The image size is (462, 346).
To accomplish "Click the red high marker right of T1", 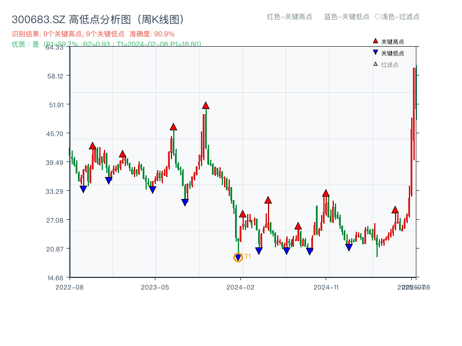I will click(x=243, y=214).
